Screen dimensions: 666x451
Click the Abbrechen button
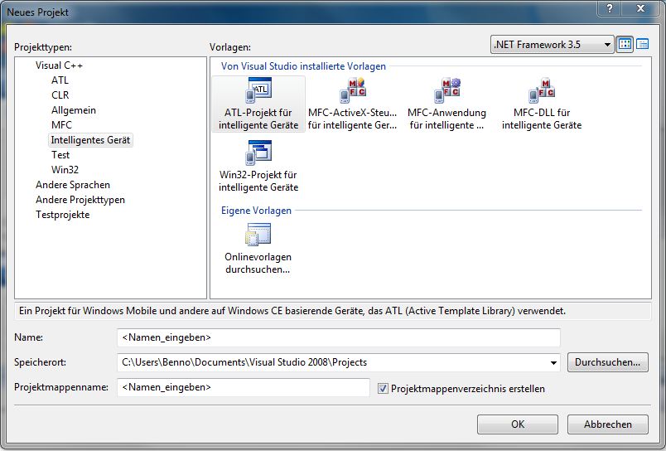click(x=608, y=424)
